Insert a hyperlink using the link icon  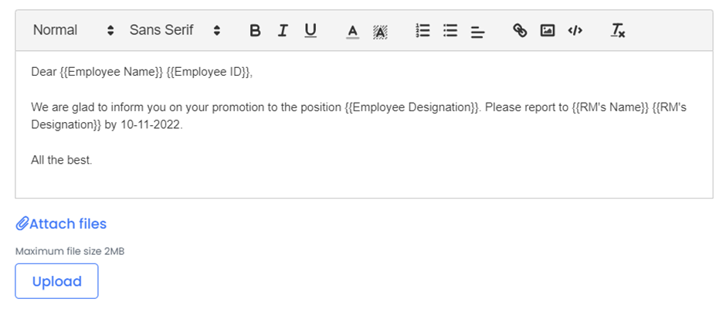(x=520, y=31)
